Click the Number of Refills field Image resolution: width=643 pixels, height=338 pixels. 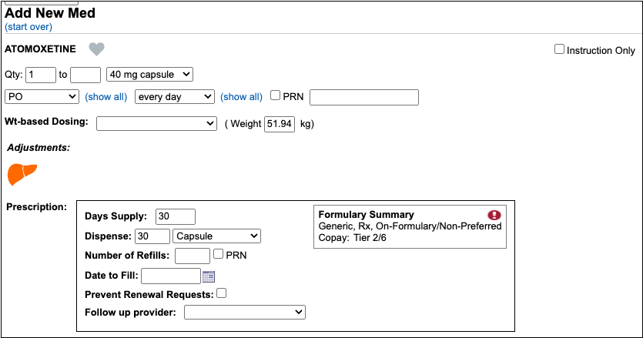point(193,256)
